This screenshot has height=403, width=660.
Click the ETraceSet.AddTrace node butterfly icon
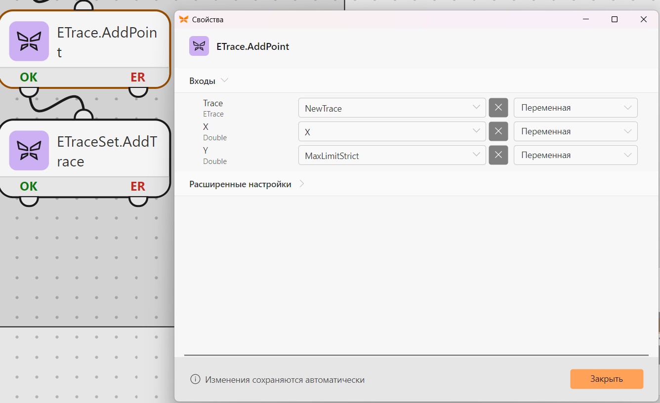[29, 150]
